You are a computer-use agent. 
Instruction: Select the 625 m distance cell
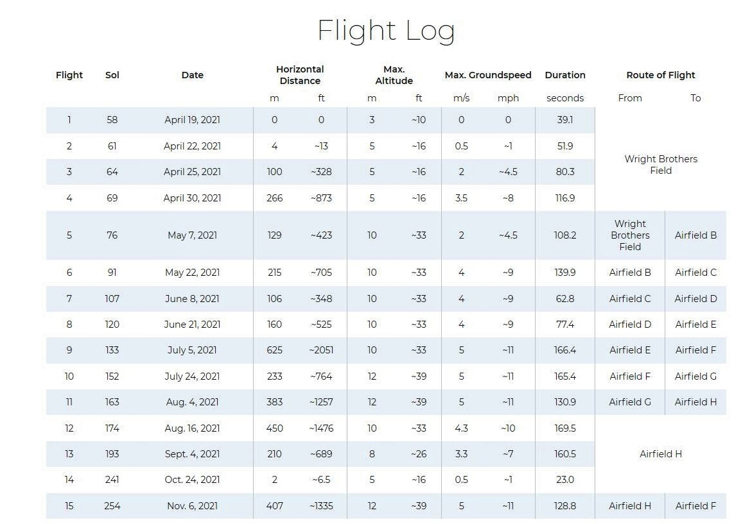click(274, 350)
